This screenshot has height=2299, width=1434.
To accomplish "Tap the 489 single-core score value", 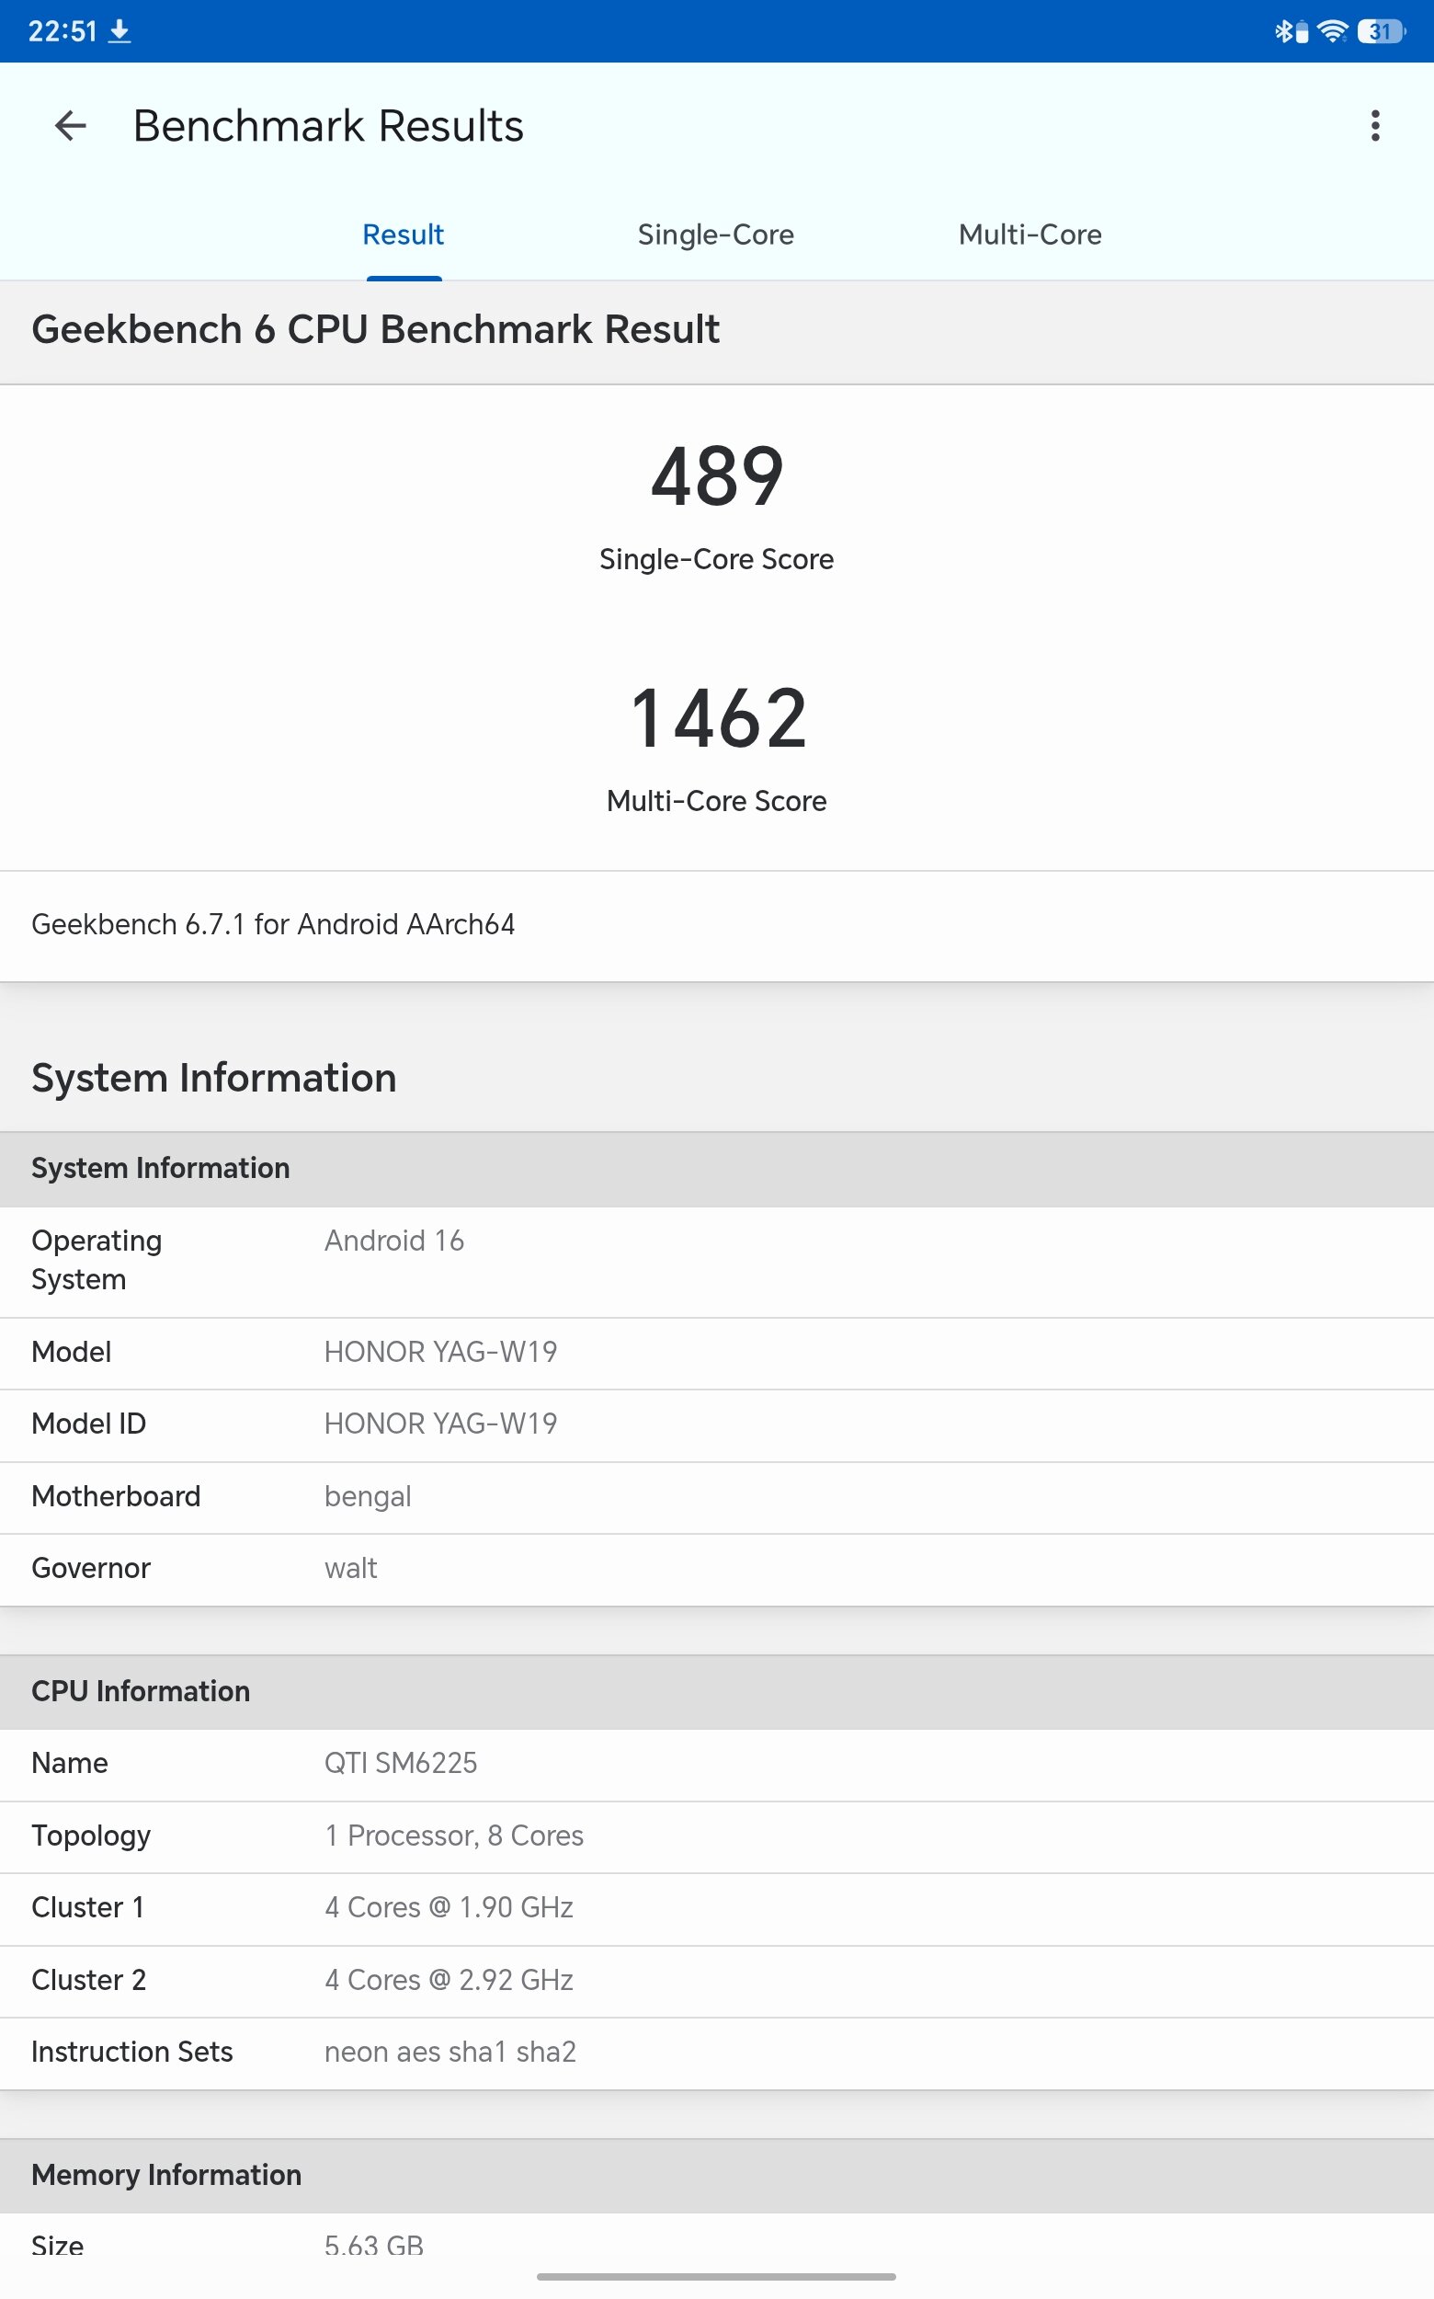I will pos(717,476).
